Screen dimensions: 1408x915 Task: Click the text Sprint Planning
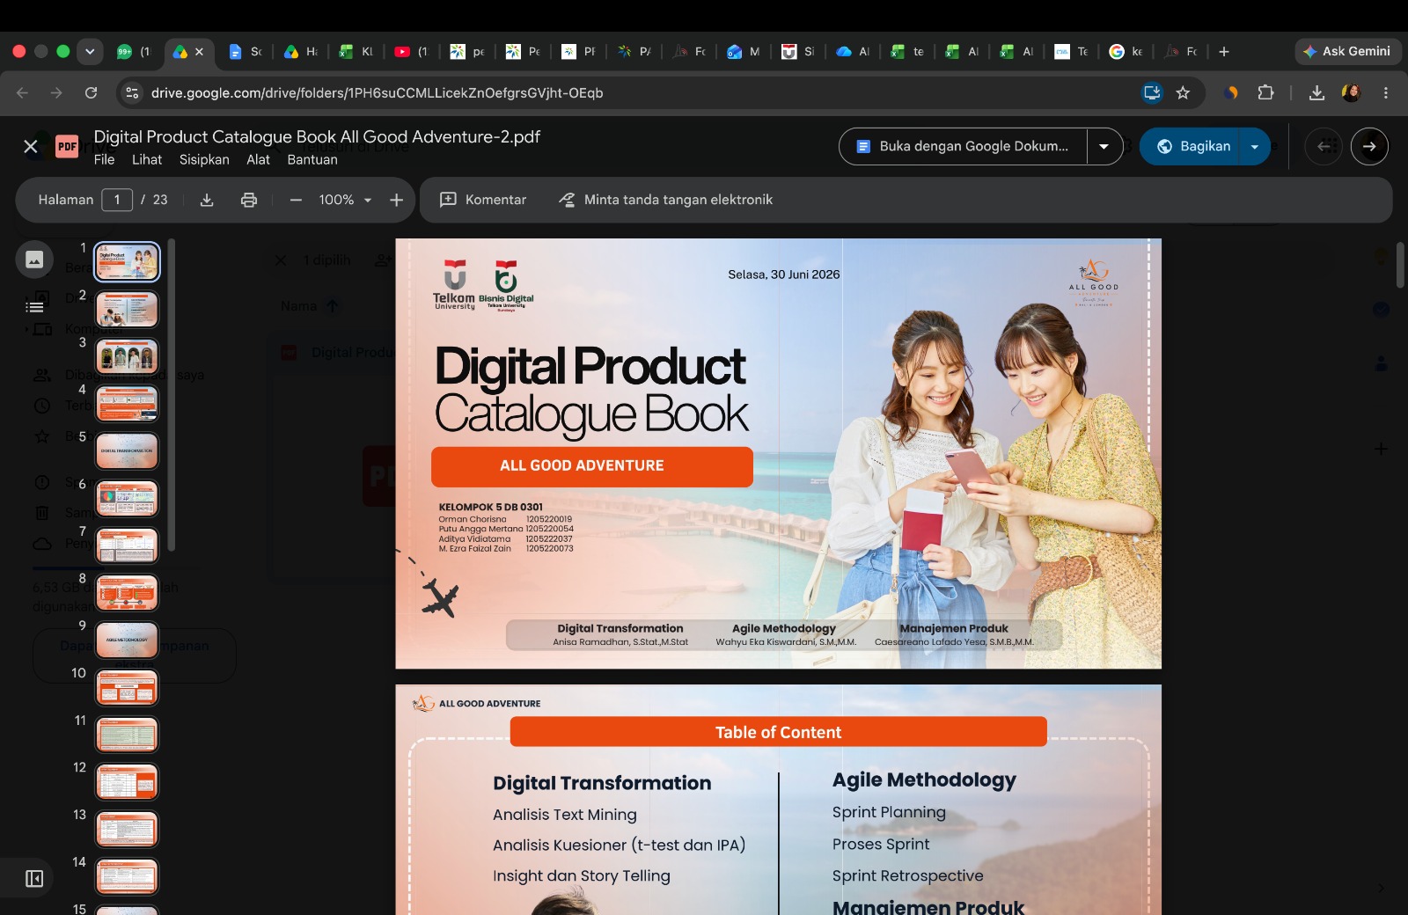tap(889, 812)
